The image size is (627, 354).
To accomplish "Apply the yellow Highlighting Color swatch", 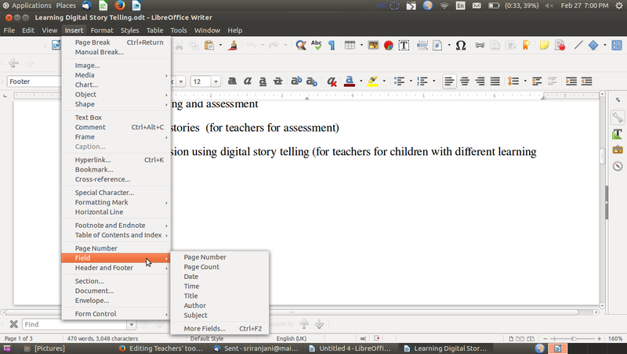I will pyautogui.click(x=372, y=81).
